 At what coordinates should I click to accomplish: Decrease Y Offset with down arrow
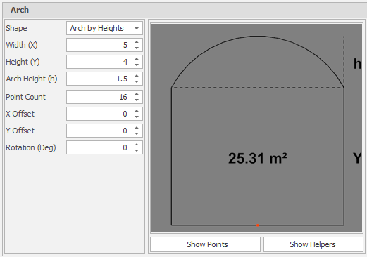point(137,133)
